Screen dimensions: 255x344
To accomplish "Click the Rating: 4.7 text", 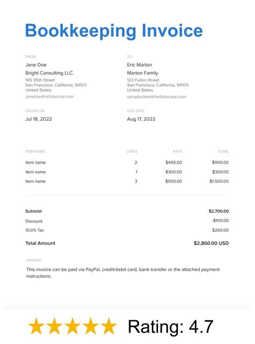I will coord(171,327).
